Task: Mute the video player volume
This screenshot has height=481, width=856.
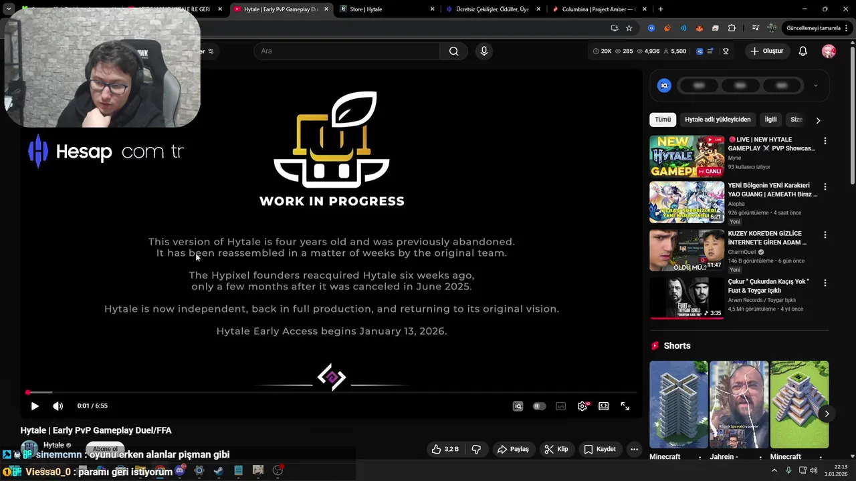Action: coord(58,406)
